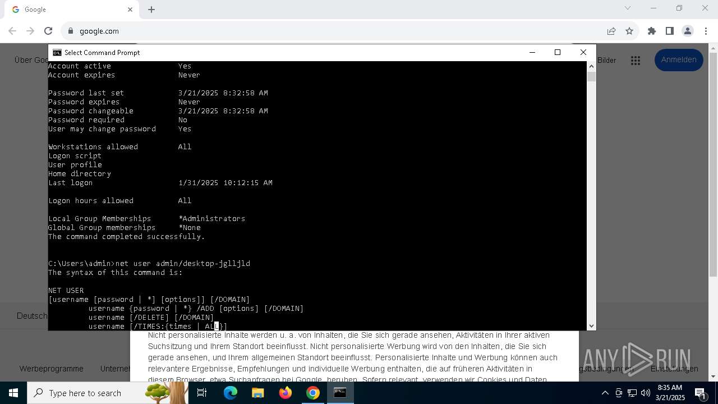Image resolution: width=718 pixels, height=404 pixels.
Task: Launch Firefox from taskbar
Action: tap(286, 393)
